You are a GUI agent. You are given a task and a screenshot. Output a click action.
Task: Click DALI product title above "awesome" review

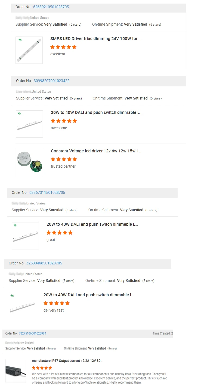(96, 113)
